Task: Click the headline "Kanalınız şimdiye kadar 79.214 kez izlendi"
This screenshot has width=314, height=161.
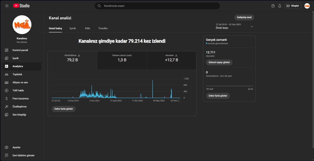Action: [x=122, y=41]
